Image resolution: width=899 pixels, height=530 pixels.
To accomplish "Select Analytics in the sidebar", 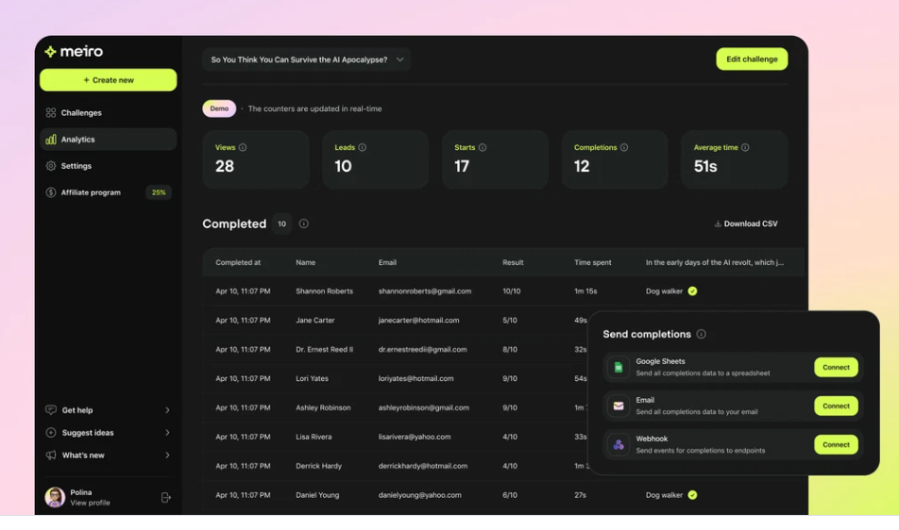I will click(x=109, y=139).
